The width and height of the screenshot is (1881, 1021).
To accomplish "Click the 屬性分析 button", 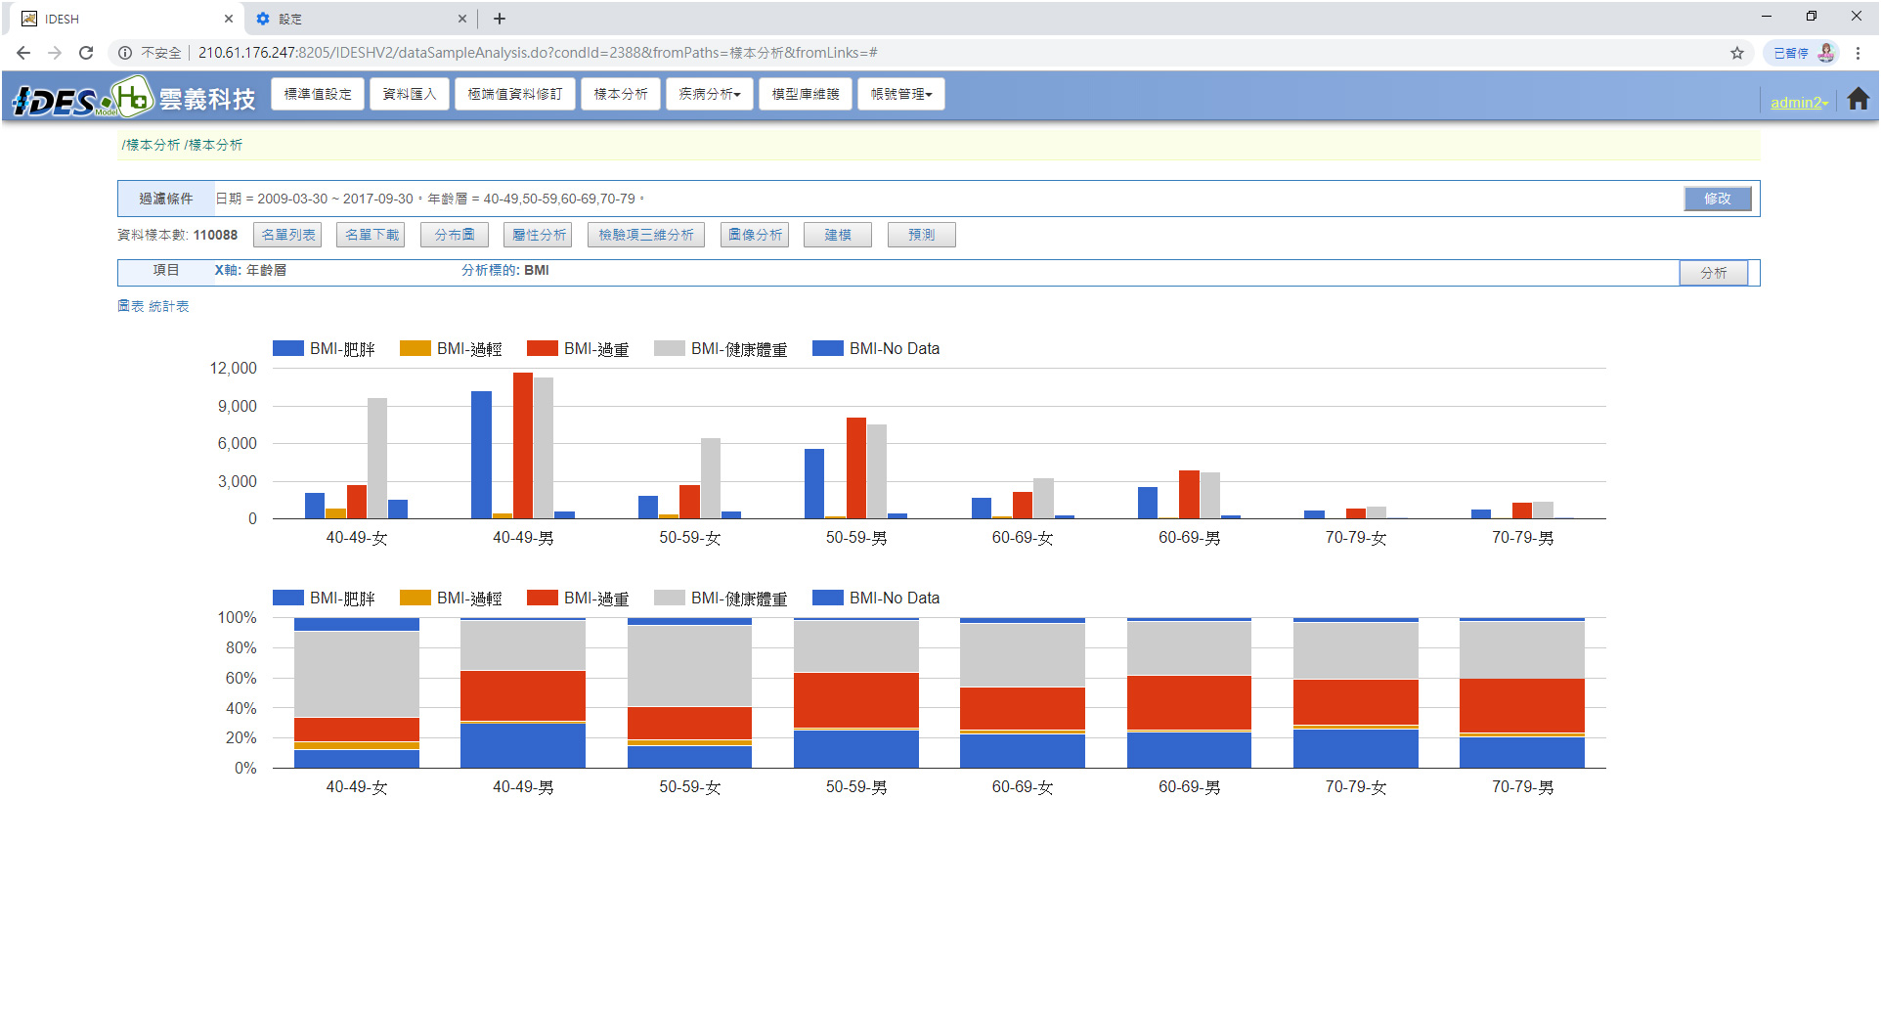I will (x=539, y=235).
